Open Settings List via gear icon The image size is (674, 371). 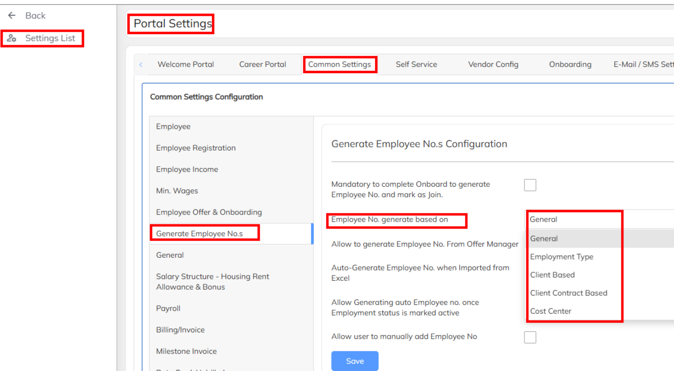12,38
